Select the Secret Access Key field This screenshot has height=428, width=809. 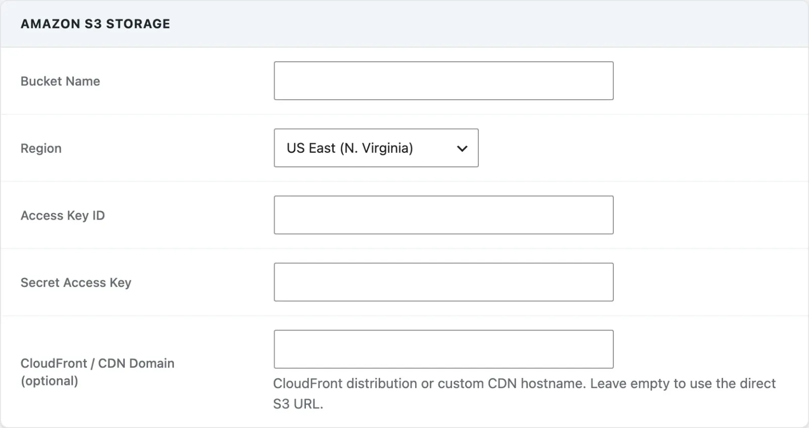[x=443, y=282]
